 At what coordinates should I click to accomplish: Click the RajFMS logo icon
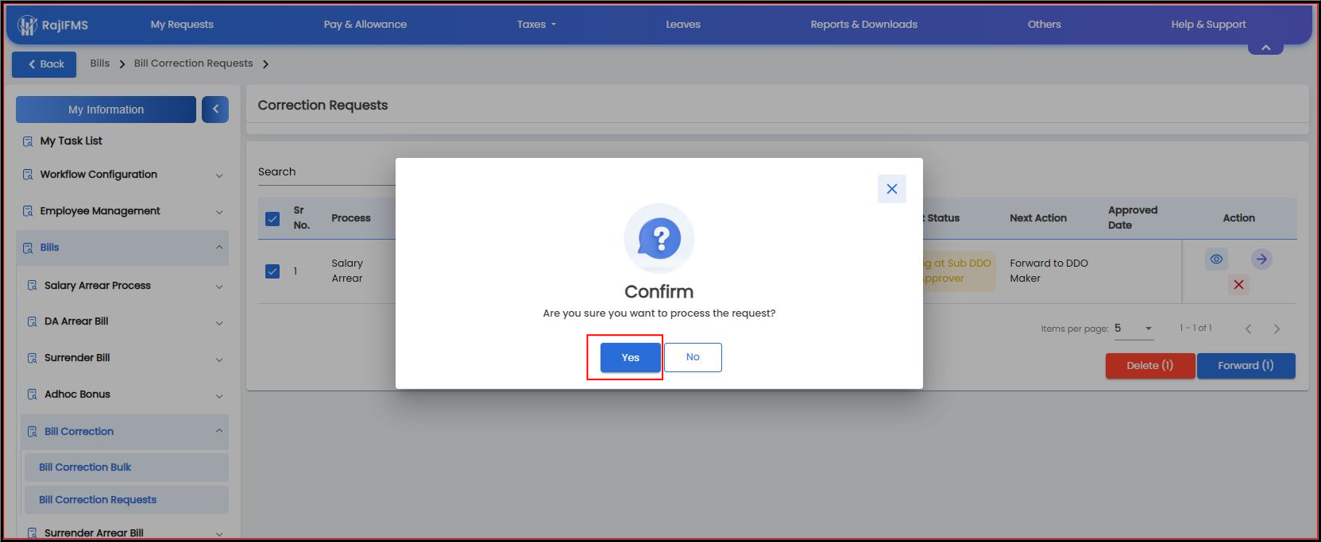point(28,25)
